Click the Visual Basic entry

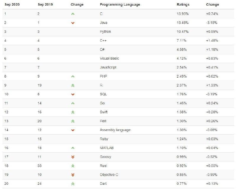109,58
